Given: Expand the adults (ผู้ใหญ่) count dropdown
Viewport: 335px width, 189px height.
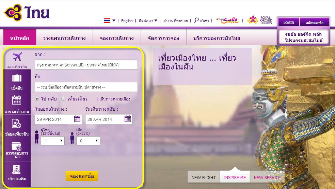Looking at the screenshot, I should click(53, 141).
